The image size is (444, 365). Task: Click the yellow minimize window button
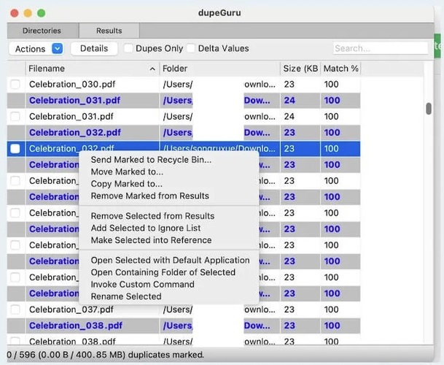tap(28, 13)
